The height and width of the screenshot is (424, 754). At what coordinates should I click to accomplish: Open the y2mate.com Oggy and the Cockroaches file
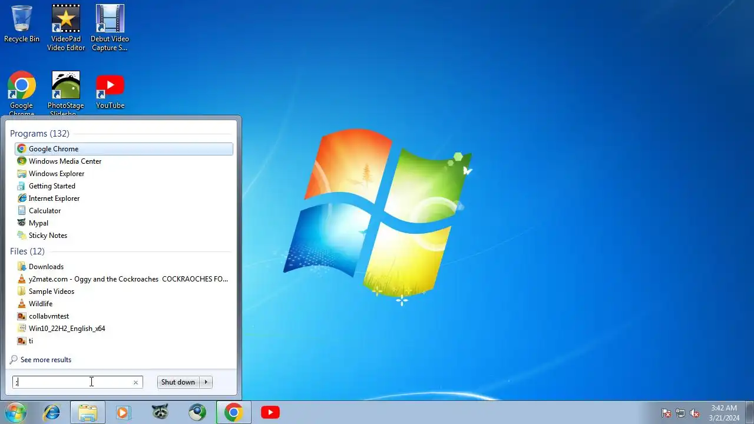[x=124, y=279]
